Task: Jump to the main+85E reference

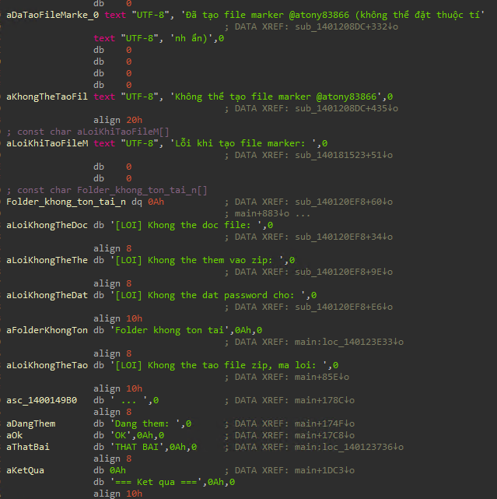Action: click(322, 377)
